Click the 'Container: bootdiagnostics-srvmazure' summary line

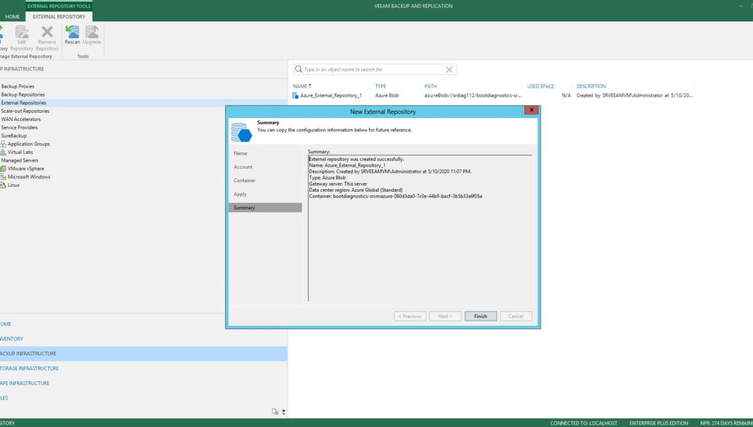[x=395, y=196]
